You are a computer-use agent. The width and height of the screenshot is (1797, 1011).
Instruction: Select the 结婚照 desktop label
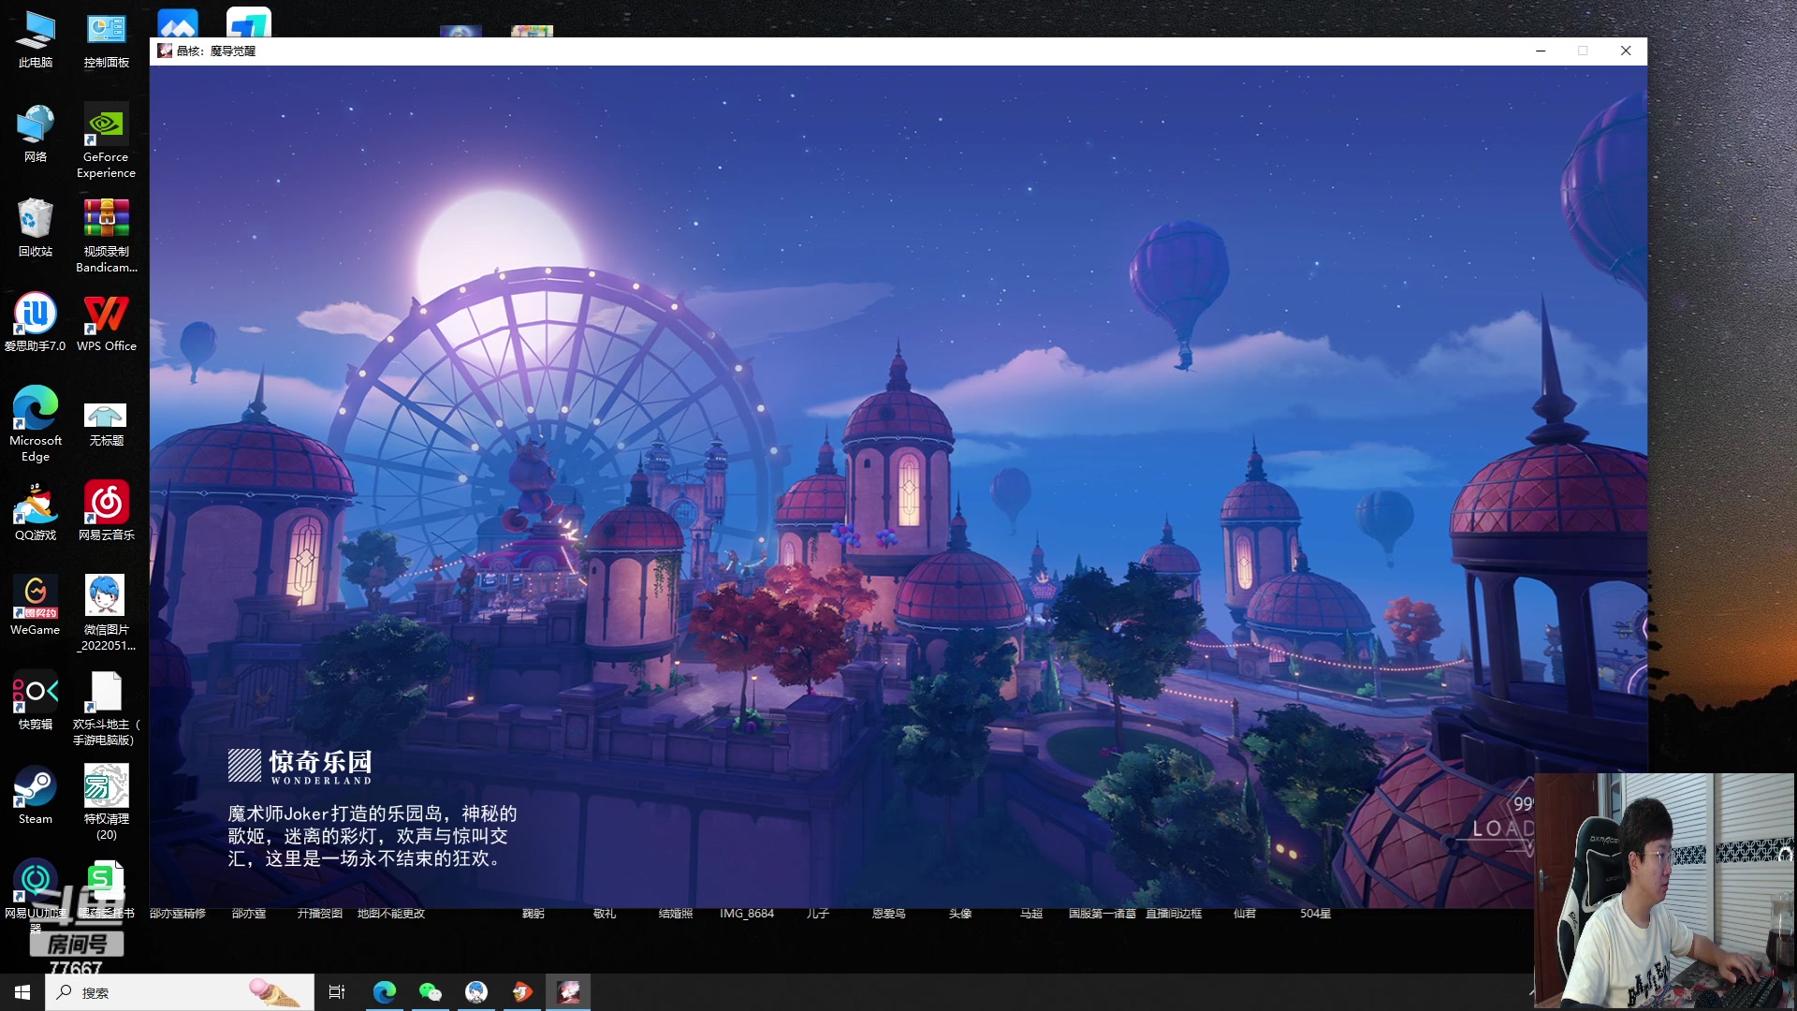point(676,914)
